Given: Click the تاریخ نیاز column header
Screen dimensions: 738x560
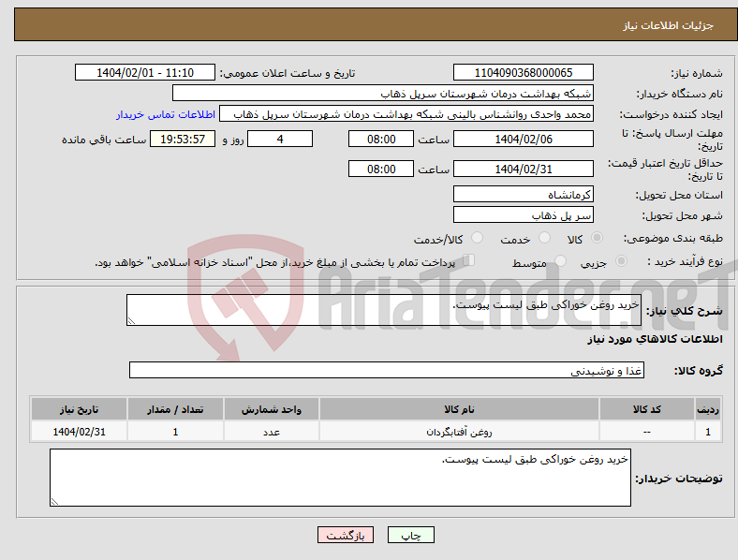Looking at the screenshot, I should click(79, 409).
